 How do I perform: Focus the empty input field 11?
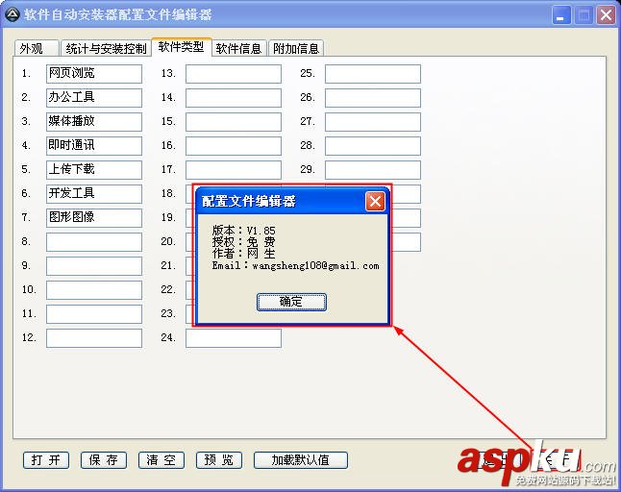(94, 314)
